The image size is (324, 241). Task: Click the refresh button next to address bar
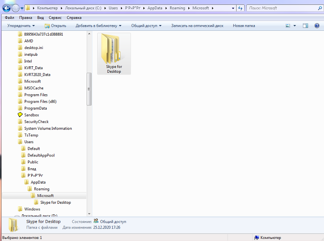[240, 8]
